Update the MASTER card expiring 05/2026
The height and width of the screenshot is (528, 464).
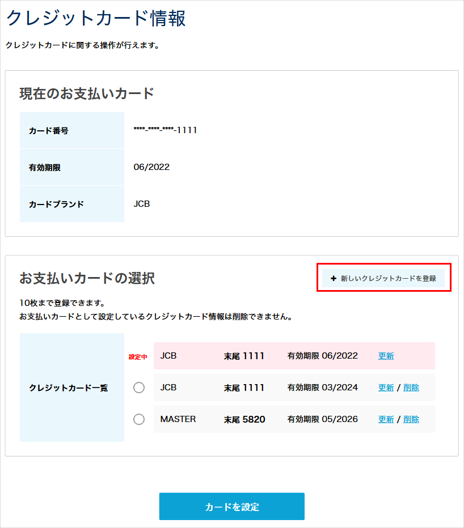386,419
